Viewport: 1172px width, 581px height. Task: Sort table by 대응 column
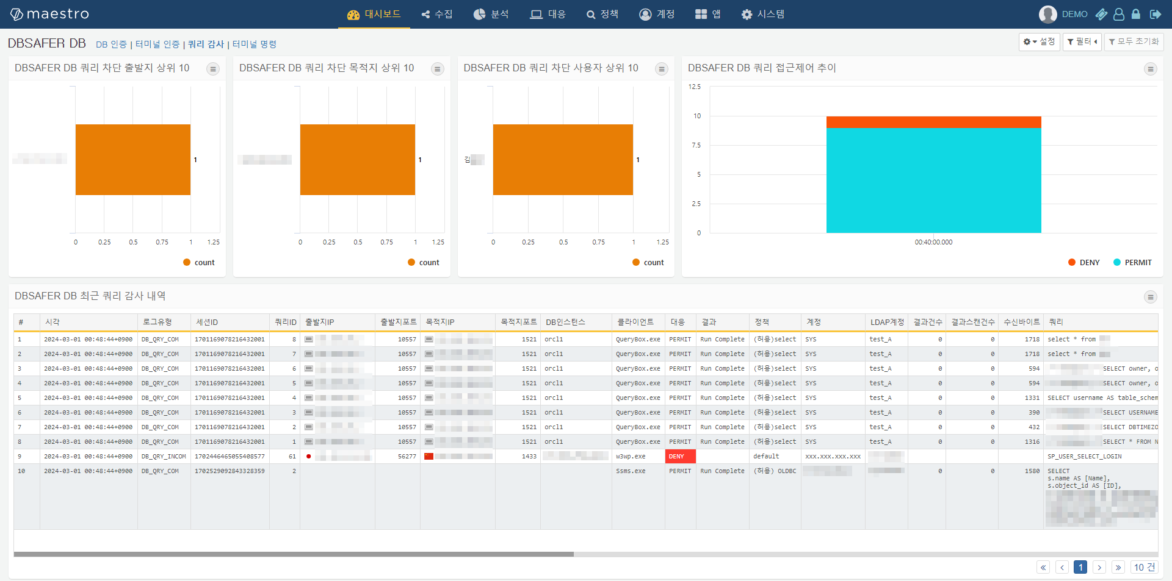click(681, 322)
